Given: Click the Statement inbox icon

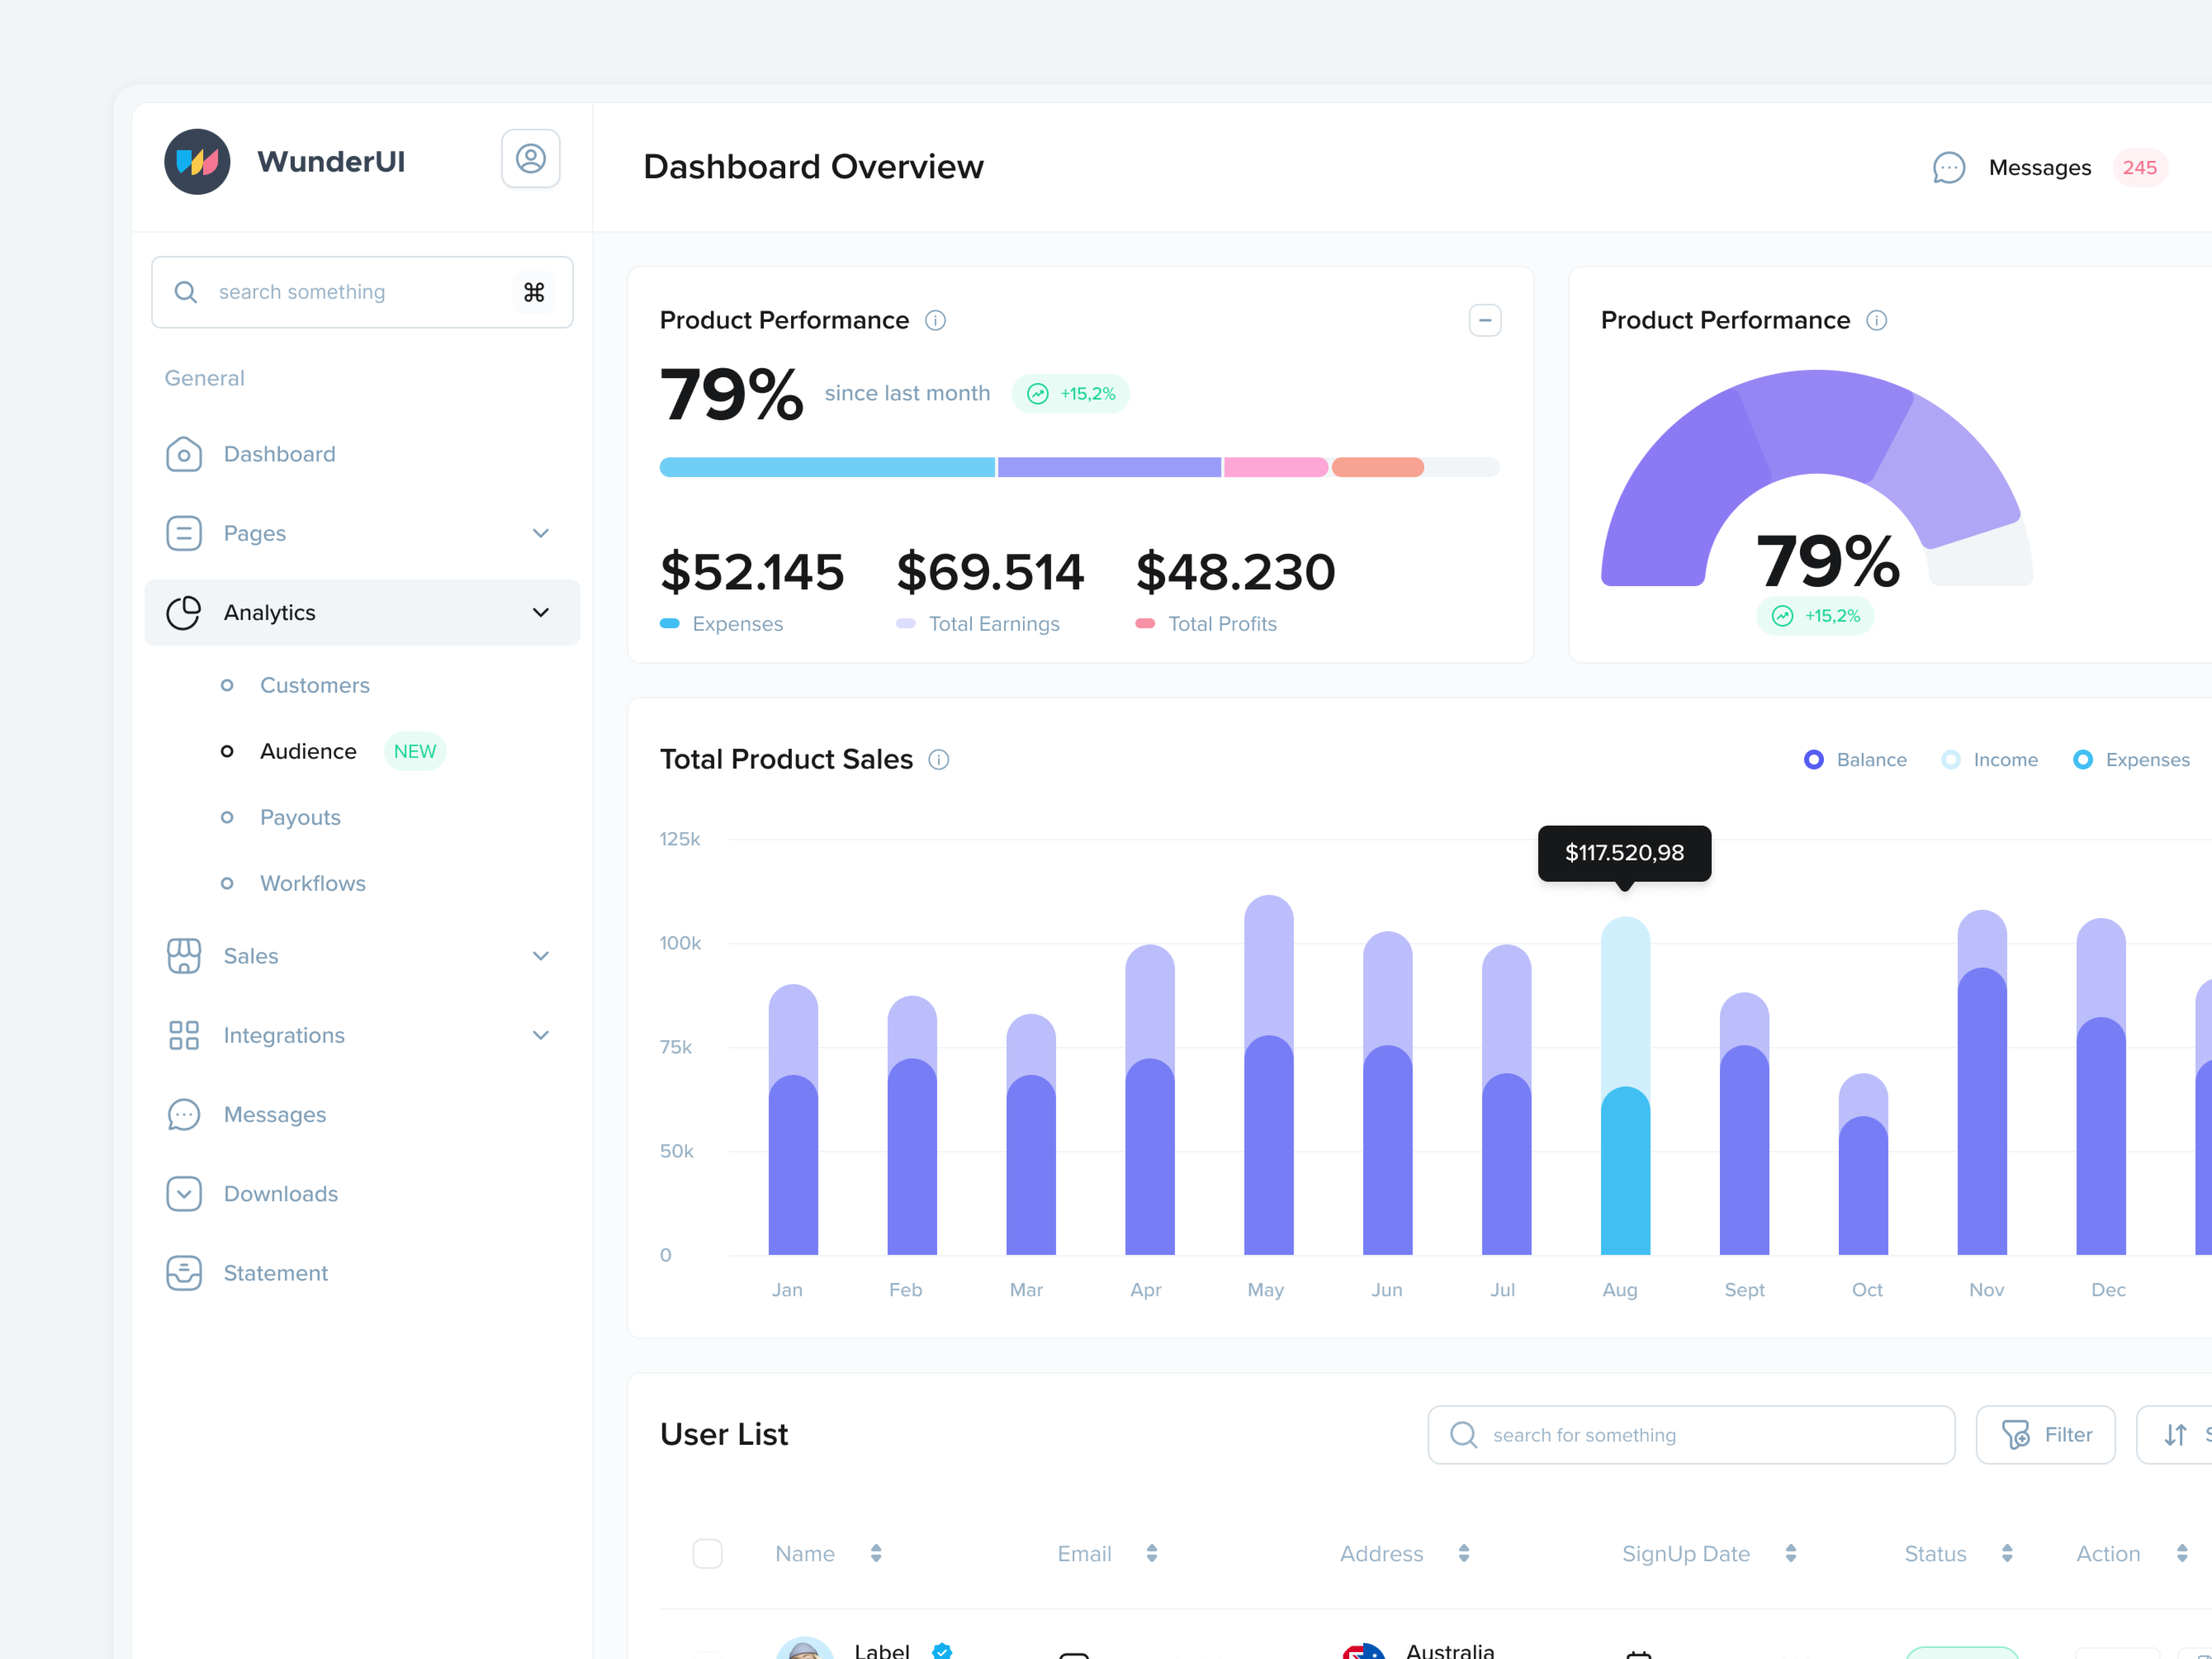Looking at the screenshot, I should (184, 1273).
